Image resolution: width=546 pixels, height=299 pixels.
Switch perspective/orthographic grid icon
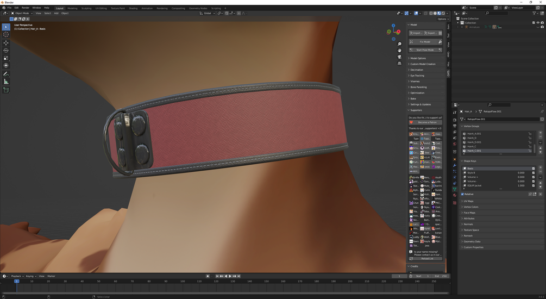[x=399, y=64]
